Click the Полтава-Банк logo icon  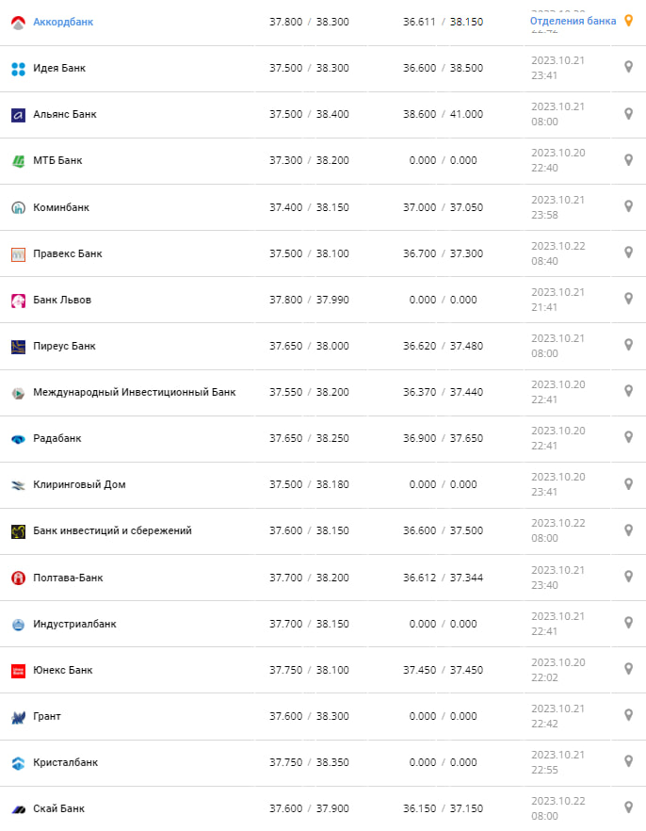click(x=18, y=578)
